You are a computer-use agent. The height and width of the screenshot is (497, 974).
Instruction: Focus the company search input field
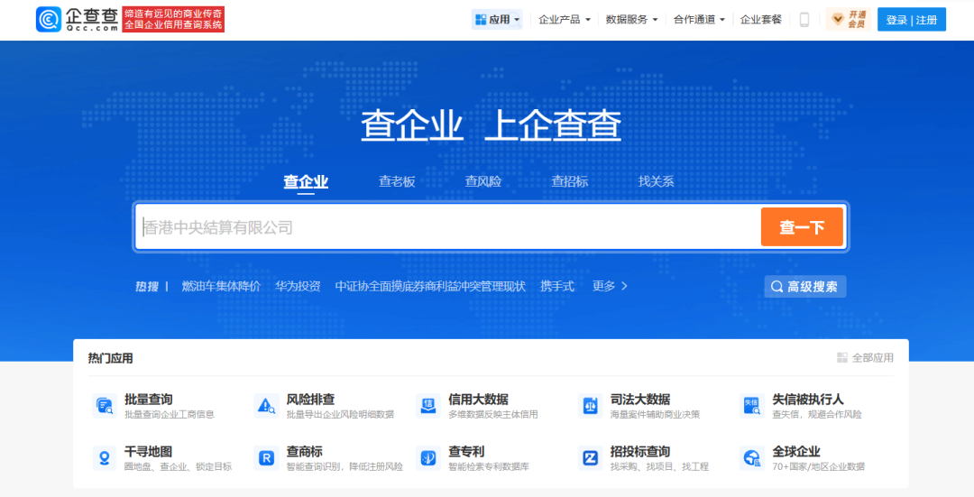pos(448,226)
